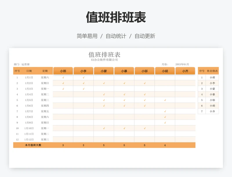
Task: Select the 小李 checkmark on 1月3日 row
Action: [x=84, y=89]
